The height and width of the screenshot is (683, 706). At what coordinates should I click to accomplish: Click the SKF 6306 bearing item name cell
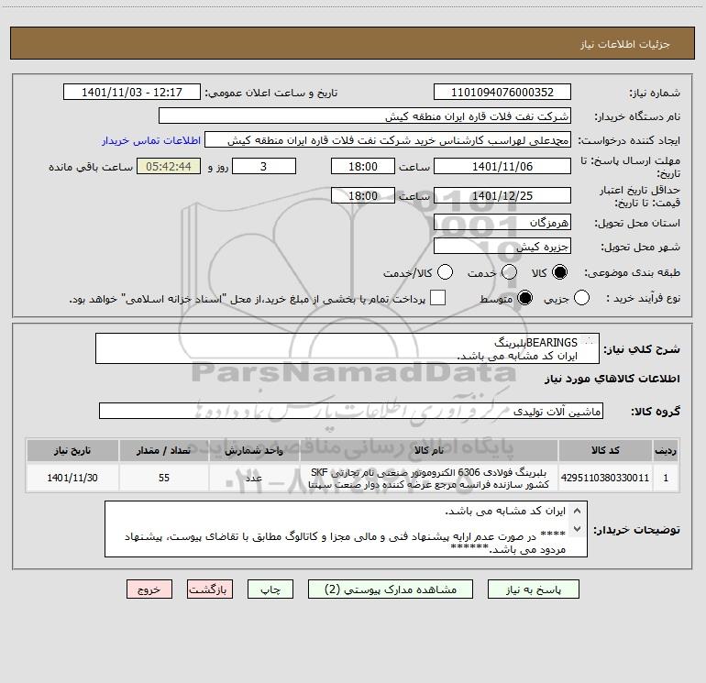[x=429, y=479]
